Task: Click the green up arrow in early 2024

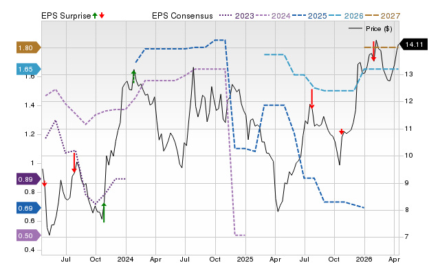Action: click(x=134, y=76)
